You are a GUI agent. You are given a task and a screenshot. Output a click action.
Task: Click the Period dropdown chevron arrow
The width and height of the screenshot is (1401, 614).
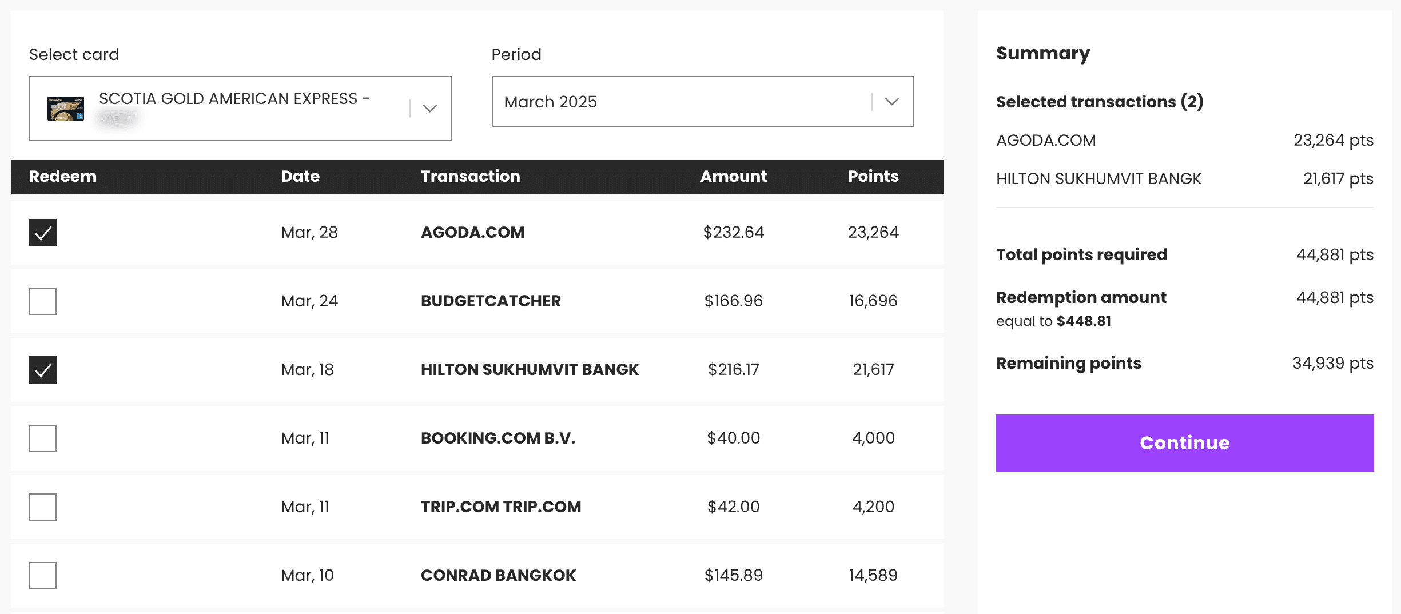click(x=891, y=102)
